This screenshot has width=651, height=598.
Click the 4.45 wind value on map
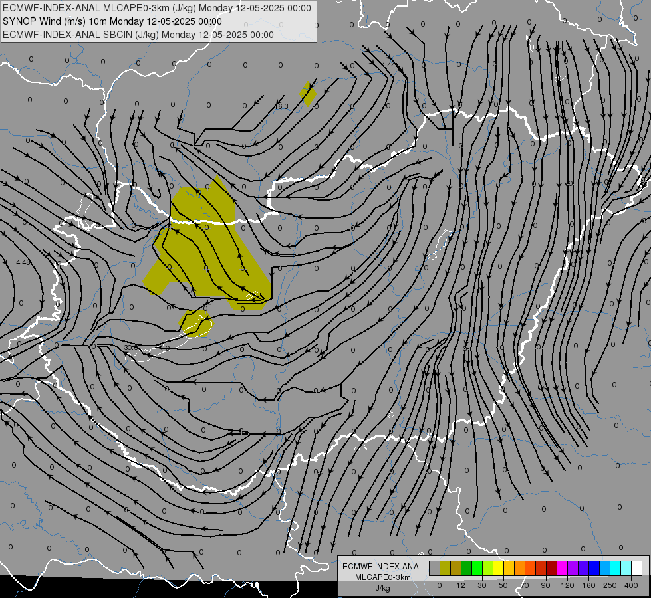[23, 262]
